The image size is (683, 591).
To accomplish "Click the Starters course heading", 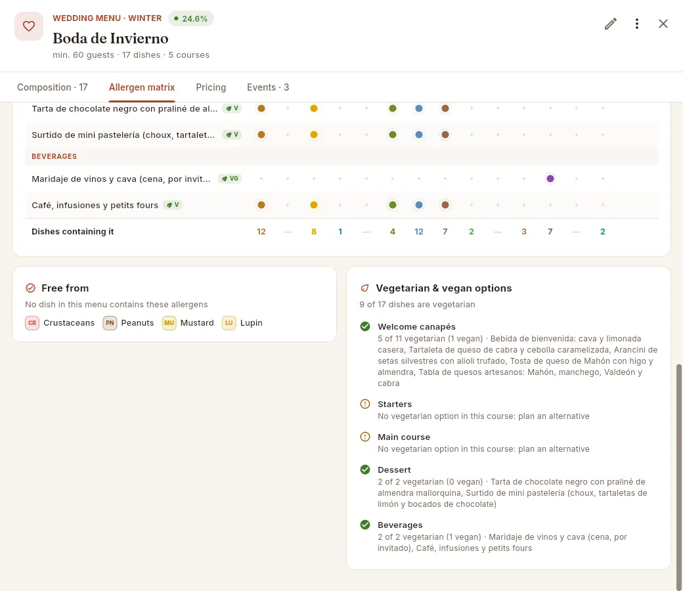I will [395, 404].
